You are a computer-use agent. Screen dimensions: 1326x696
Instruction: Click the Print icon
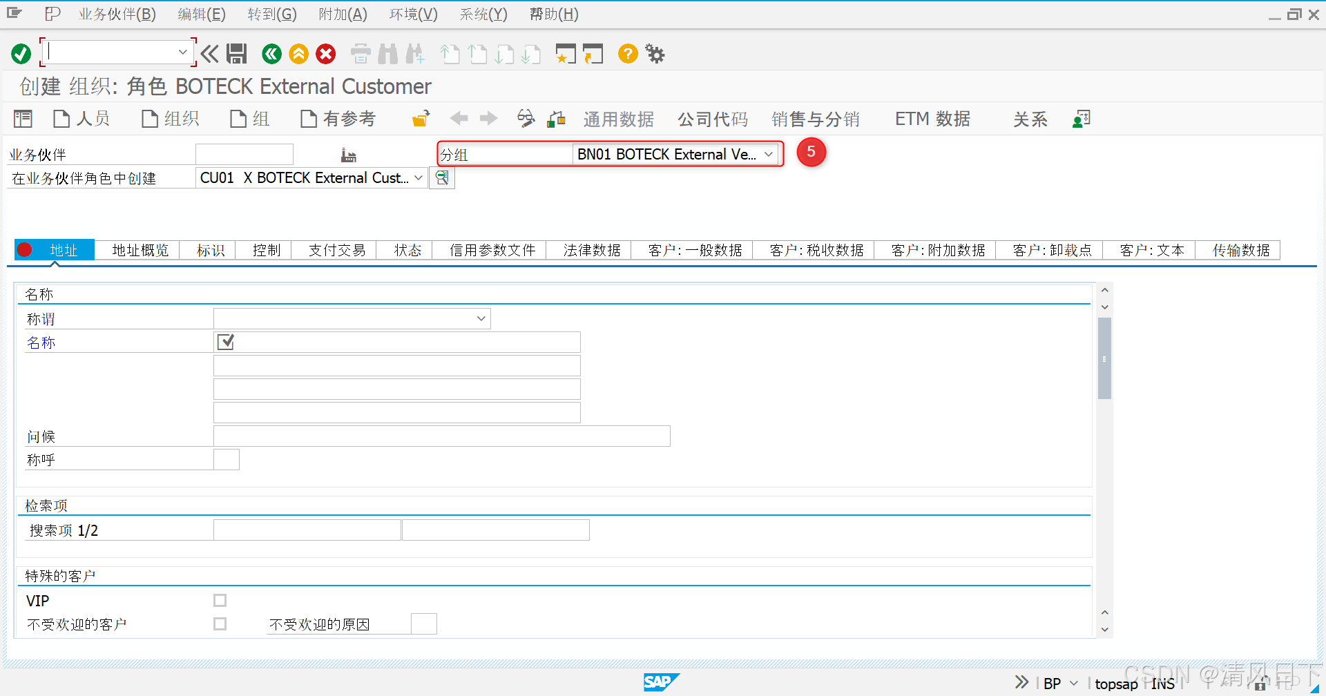coord(360,54)
